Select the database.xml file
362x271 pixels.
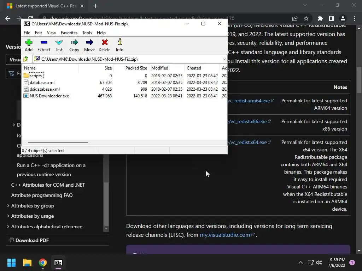tap(42, 83)
